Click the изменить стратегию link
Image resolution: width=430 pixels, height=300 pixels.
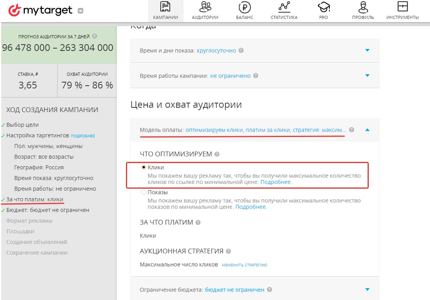(x=245, y=265)
